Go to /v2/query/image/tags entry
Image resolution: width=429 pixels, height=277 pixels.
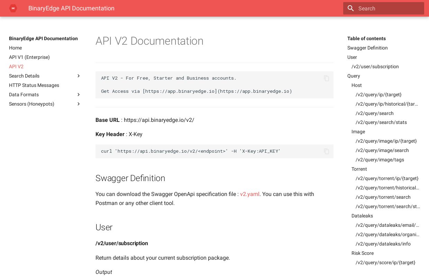pyautogui.click(x=380, y=160)
